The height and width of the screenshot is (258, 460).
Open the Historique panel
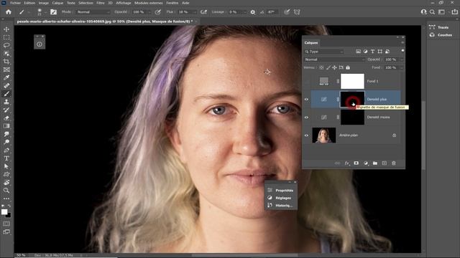click(281, 206)
